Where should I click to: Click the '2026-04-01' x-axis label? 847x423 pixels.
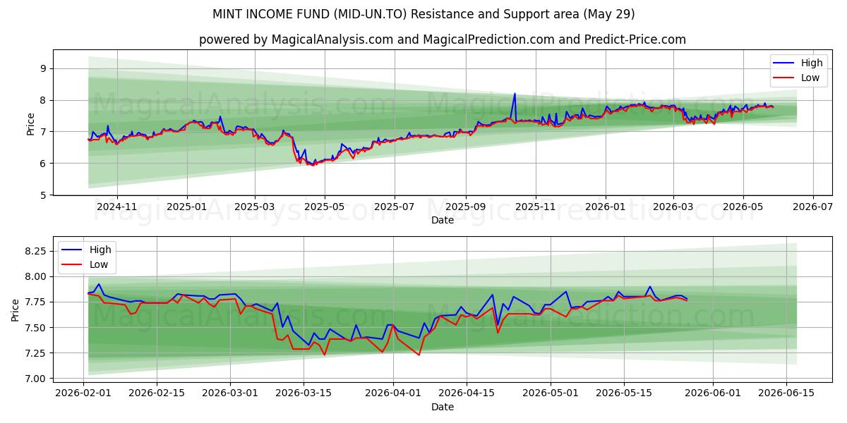pyautogui.click(x=393, y=393)
